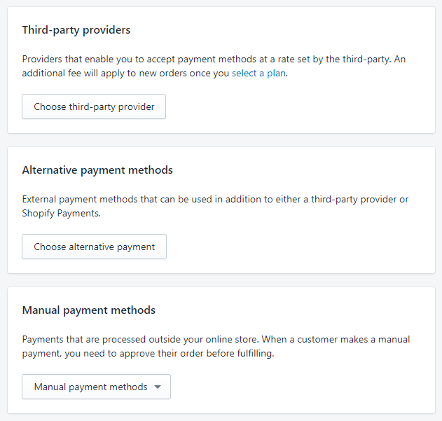
Task: Click the Third-party providers heading
Action: [x=76, y=30]
